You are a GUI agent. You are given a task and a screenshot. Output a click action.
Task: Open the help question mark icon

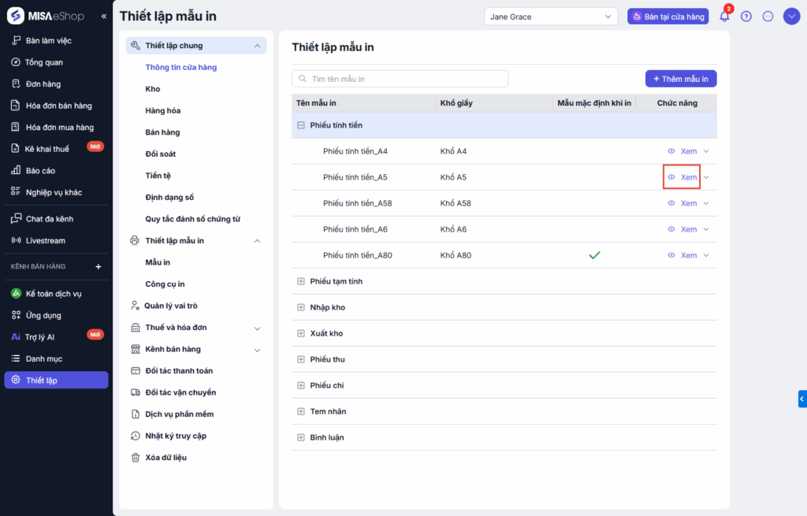click(x=746, y=17)
